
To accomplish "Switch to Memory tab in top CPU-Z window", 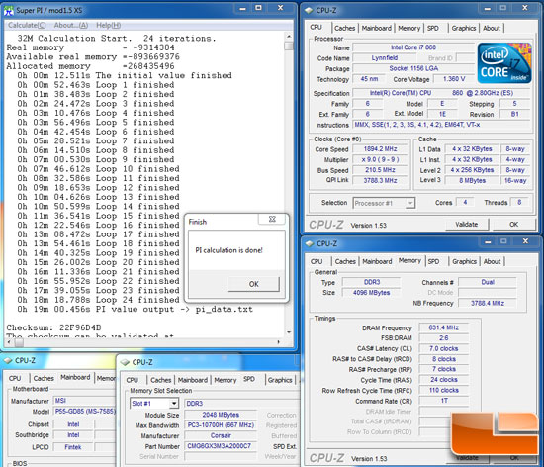I will click(x=409, y=28).
